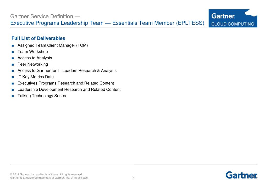The width and height of the screenshot is (268, 185).
Task: Click the Gartner logo in the footer
Action: tap(241, 175)
